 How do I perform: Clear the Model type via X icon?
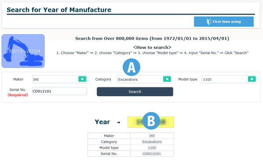[x=252, y=79]
